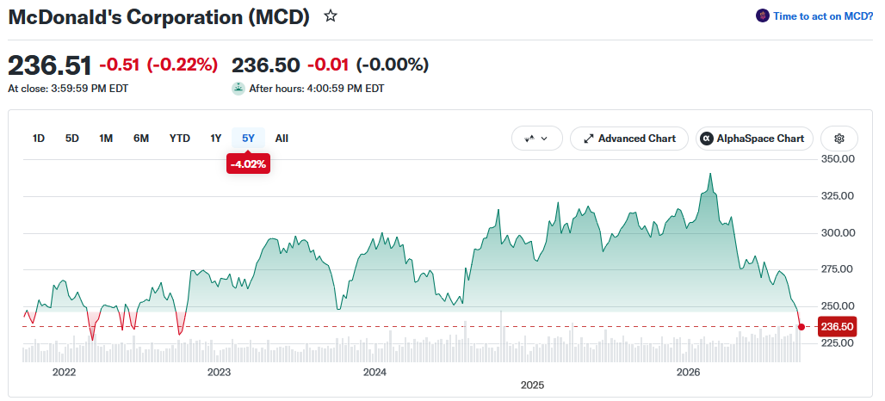Screen dimensions: 885x401
Task: Show the 1Y chart range
Action: (x=215, y=139)
